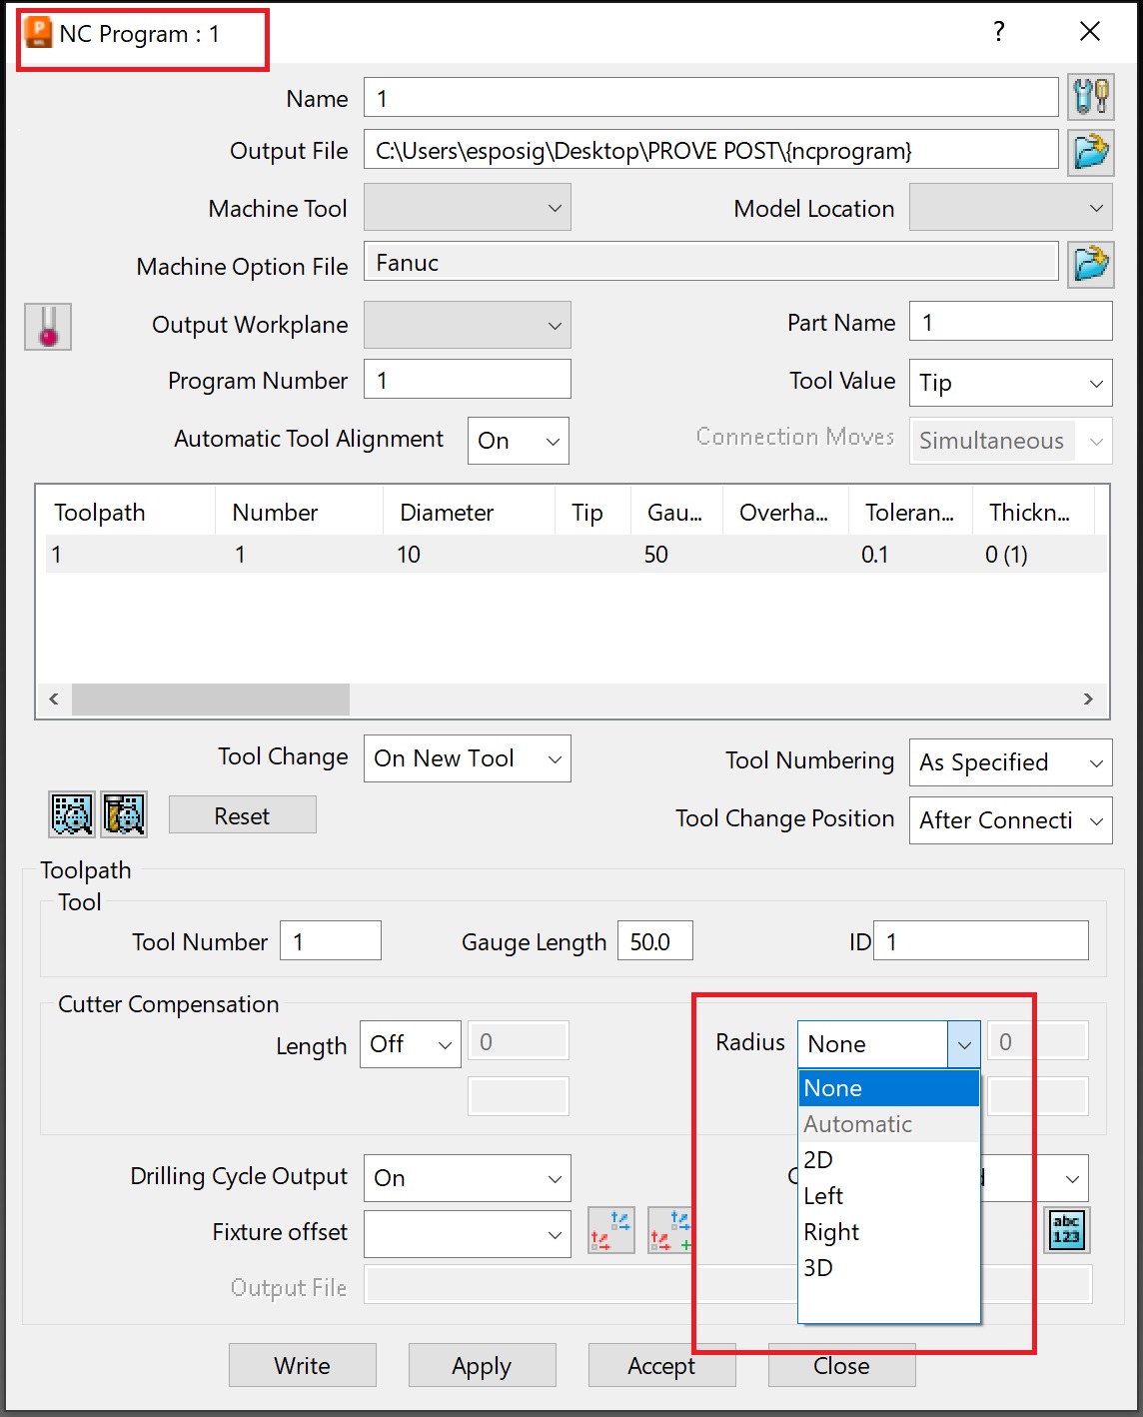Click Apply to confirm NC program settings
The height and width of the screenshot is (1417, 1143).
482,1365
